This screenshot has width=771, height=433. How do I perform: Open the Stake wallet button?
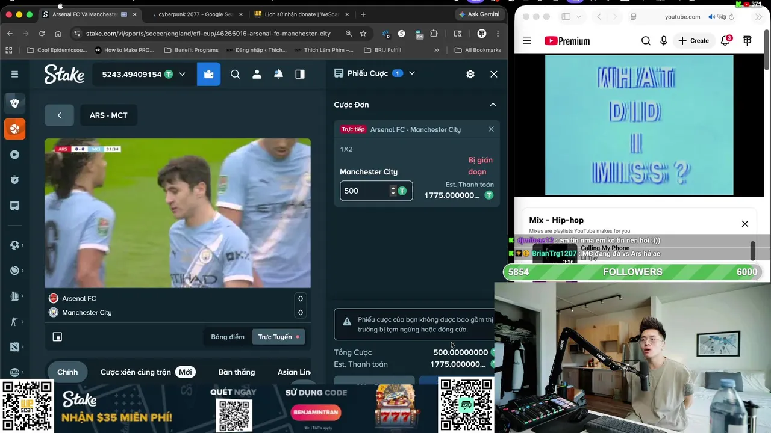pos(209,74)
